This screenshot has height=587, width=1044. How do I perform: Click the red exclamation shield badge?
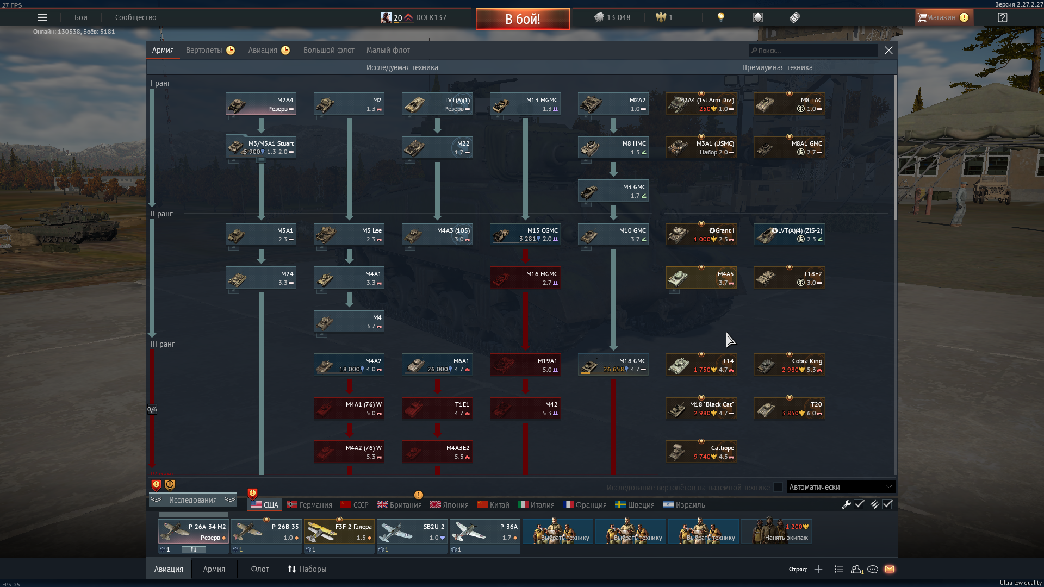(156, 485)
